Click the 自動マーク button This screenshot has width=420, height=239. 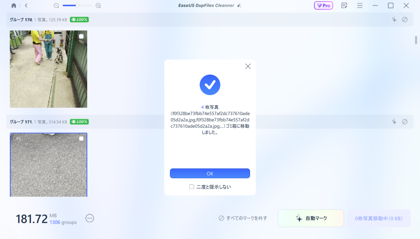[x=311, y=218]
